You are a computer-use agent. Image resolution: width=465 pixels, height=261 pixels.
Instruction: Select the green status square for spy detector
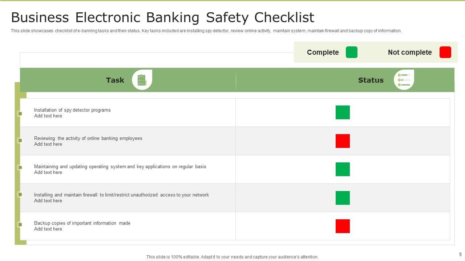pyautogui.click(x=343, y=112)
